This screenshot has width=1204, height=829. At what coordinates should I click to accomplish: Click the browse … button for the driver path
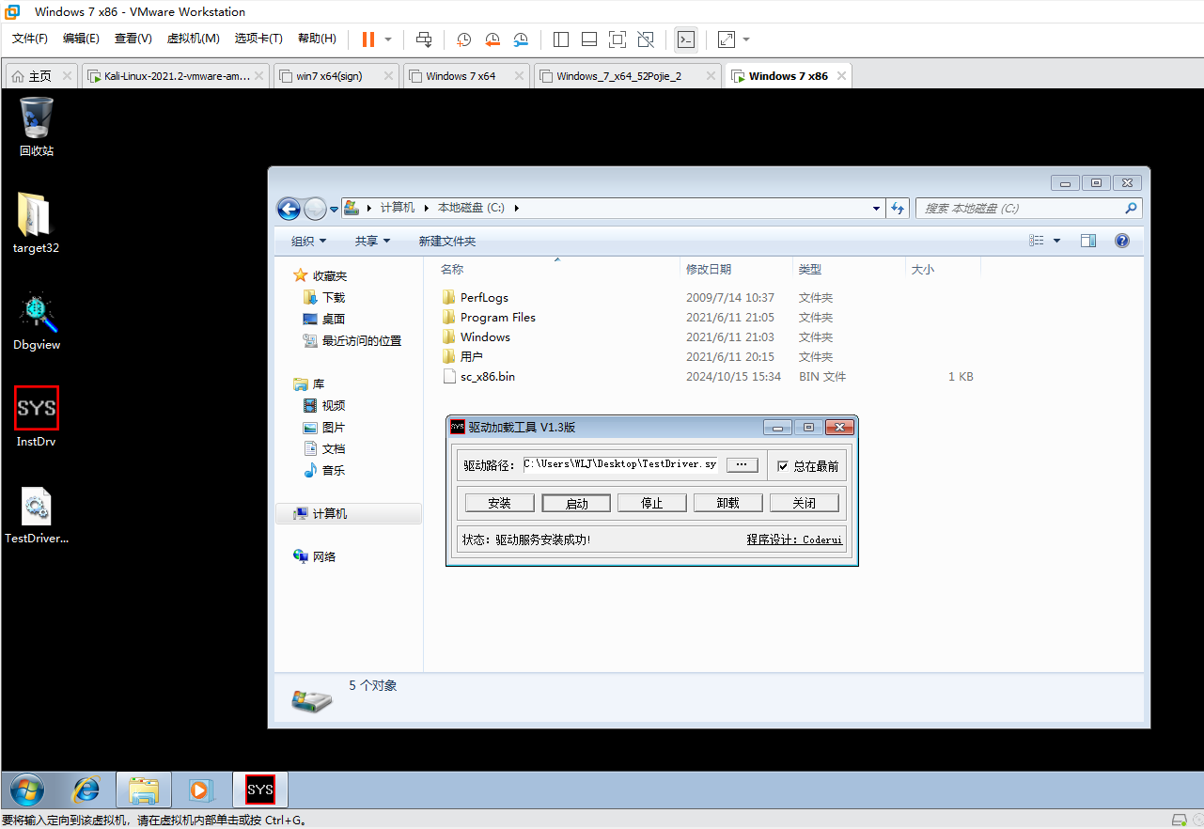[742, 465]
